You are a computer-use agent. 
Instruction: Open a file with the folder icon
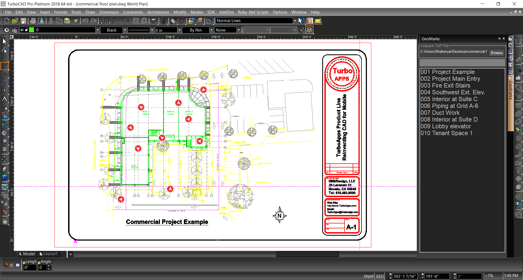(15, 21)
